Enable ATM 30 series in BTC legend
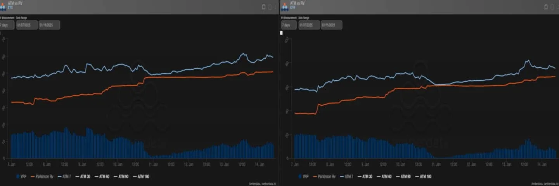The width and height of the screenshot is (559, 186). coord(83,176)
